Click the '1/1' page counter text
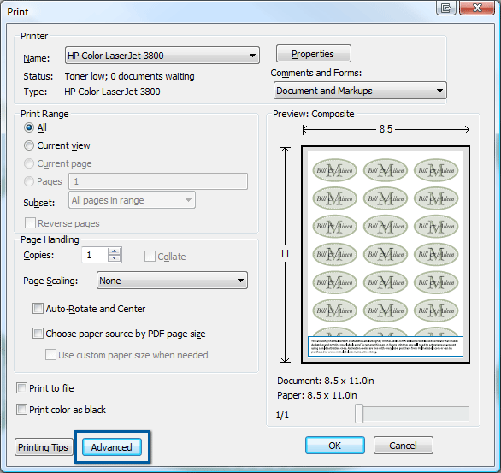 tap(282, 415)
